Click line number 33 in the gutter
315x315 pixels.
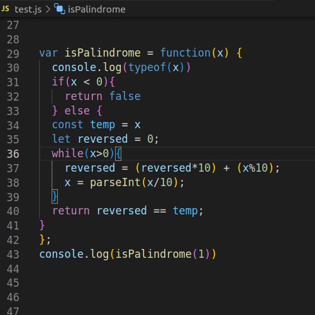(13, 111)
